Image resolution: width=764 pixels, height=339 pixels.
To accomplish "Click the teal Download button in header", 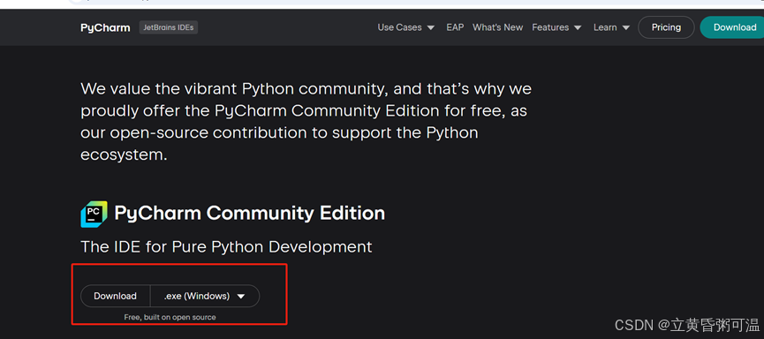I will (732, 27).
